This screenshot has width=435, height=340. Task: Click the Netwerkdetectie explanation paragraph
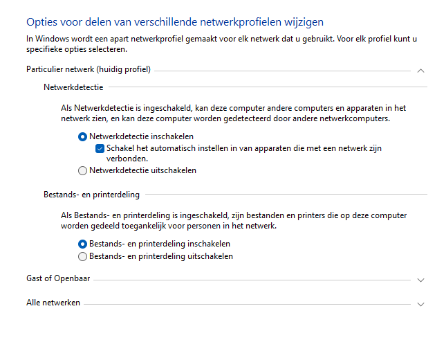click(x=233, y=114)
